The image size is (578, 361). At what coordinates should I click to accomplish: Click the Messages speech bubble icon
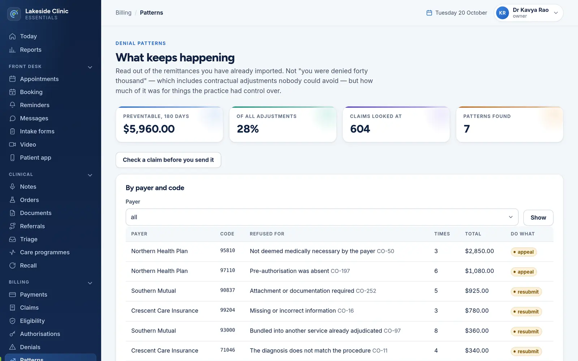click(12, 118)
